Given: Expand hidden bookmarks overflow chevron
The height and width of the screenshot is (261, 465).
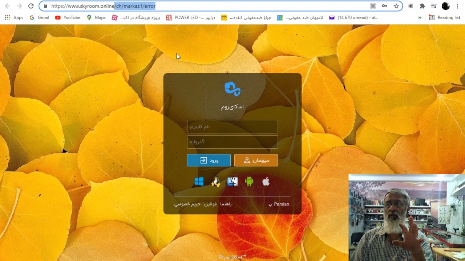Looking at the screenshot, I should (420, 17).
